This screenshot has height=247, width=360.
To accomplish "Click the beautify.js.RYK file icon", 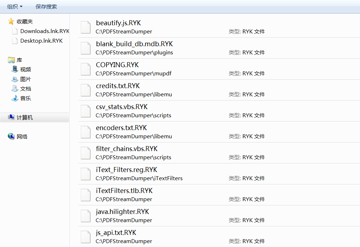I will click(86, 27).
